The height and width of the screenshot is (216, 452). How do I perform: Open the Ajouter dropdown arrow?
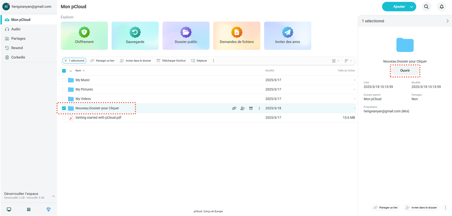tap(412, 6)
